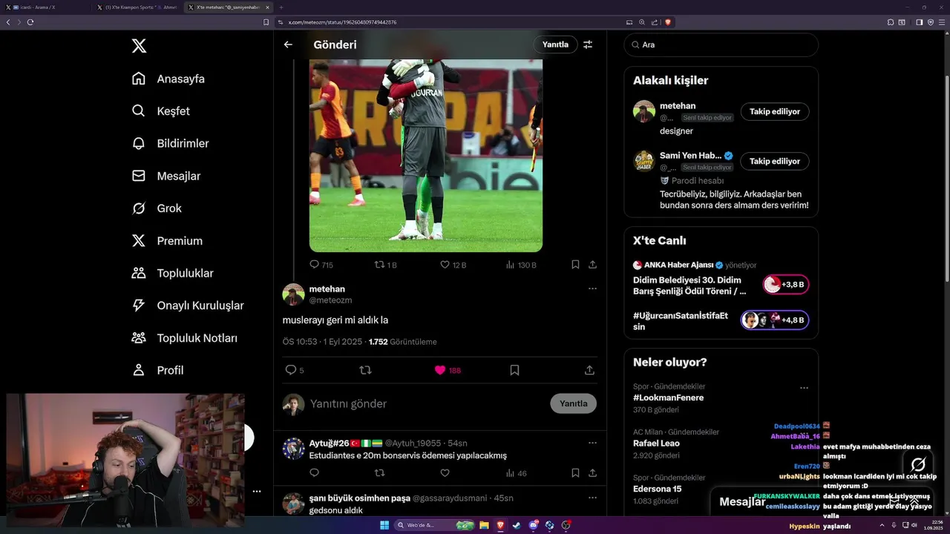Click the X logo in the sidebar
Screen dimensions: 950x534
click(x=139, y=46)
